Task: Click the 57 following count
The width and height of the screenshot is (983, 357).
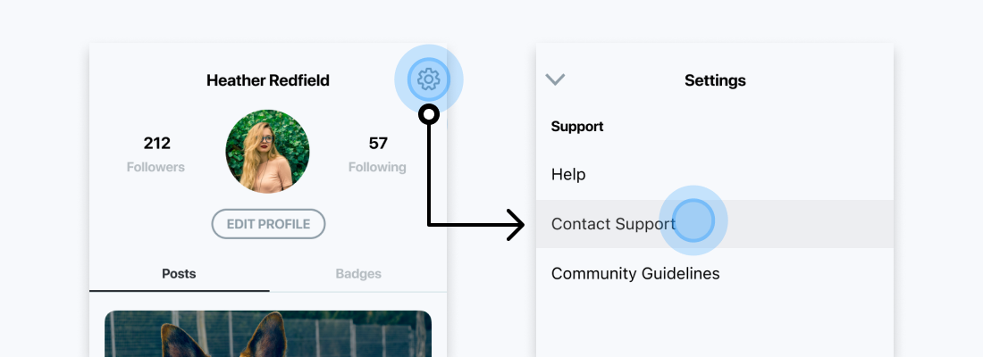Action: [x=378, y=144]
